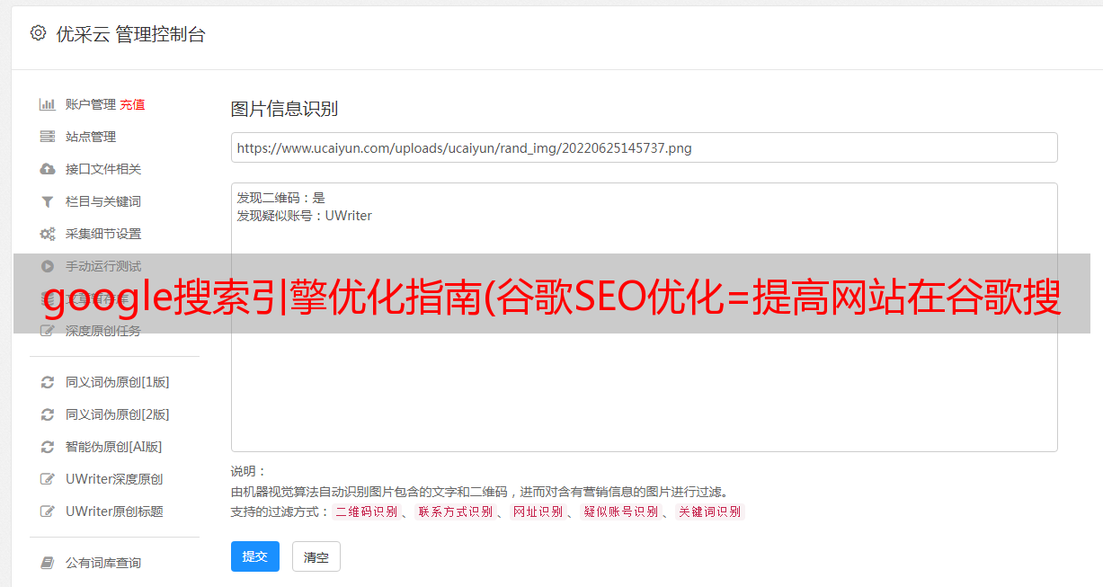Click the funnel icon for 栏目与关键词
This screenshot has width=1103, height=587.
pos(48,201)
